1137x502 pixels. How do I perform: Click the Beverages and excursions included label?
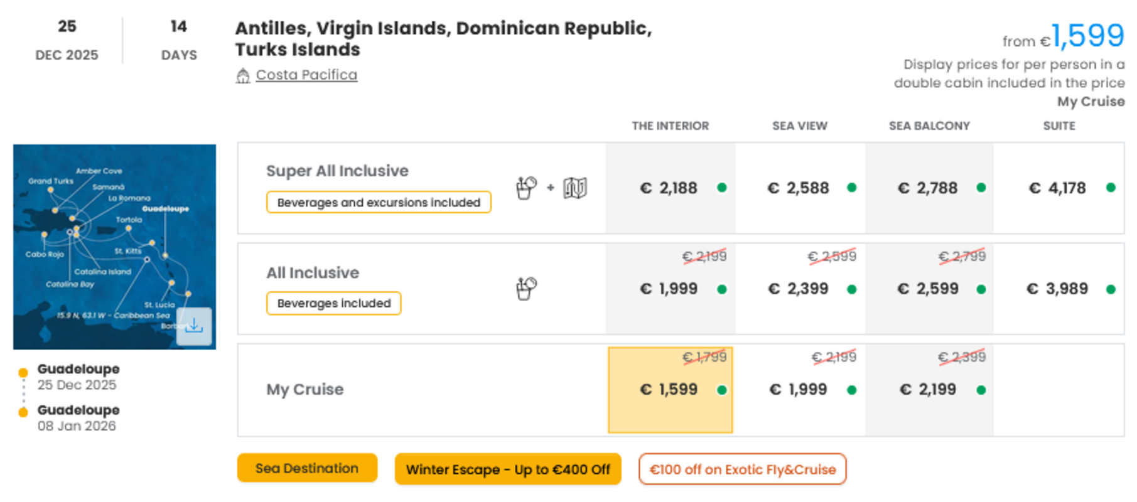pyautogui.click(x=379, y=202)
